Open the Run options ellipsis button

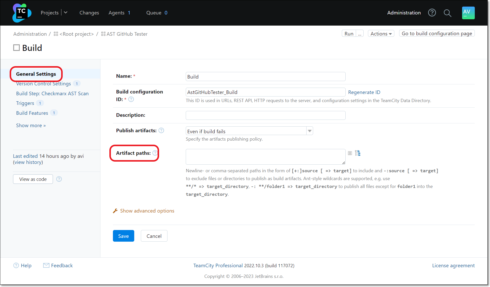[360, 33]
